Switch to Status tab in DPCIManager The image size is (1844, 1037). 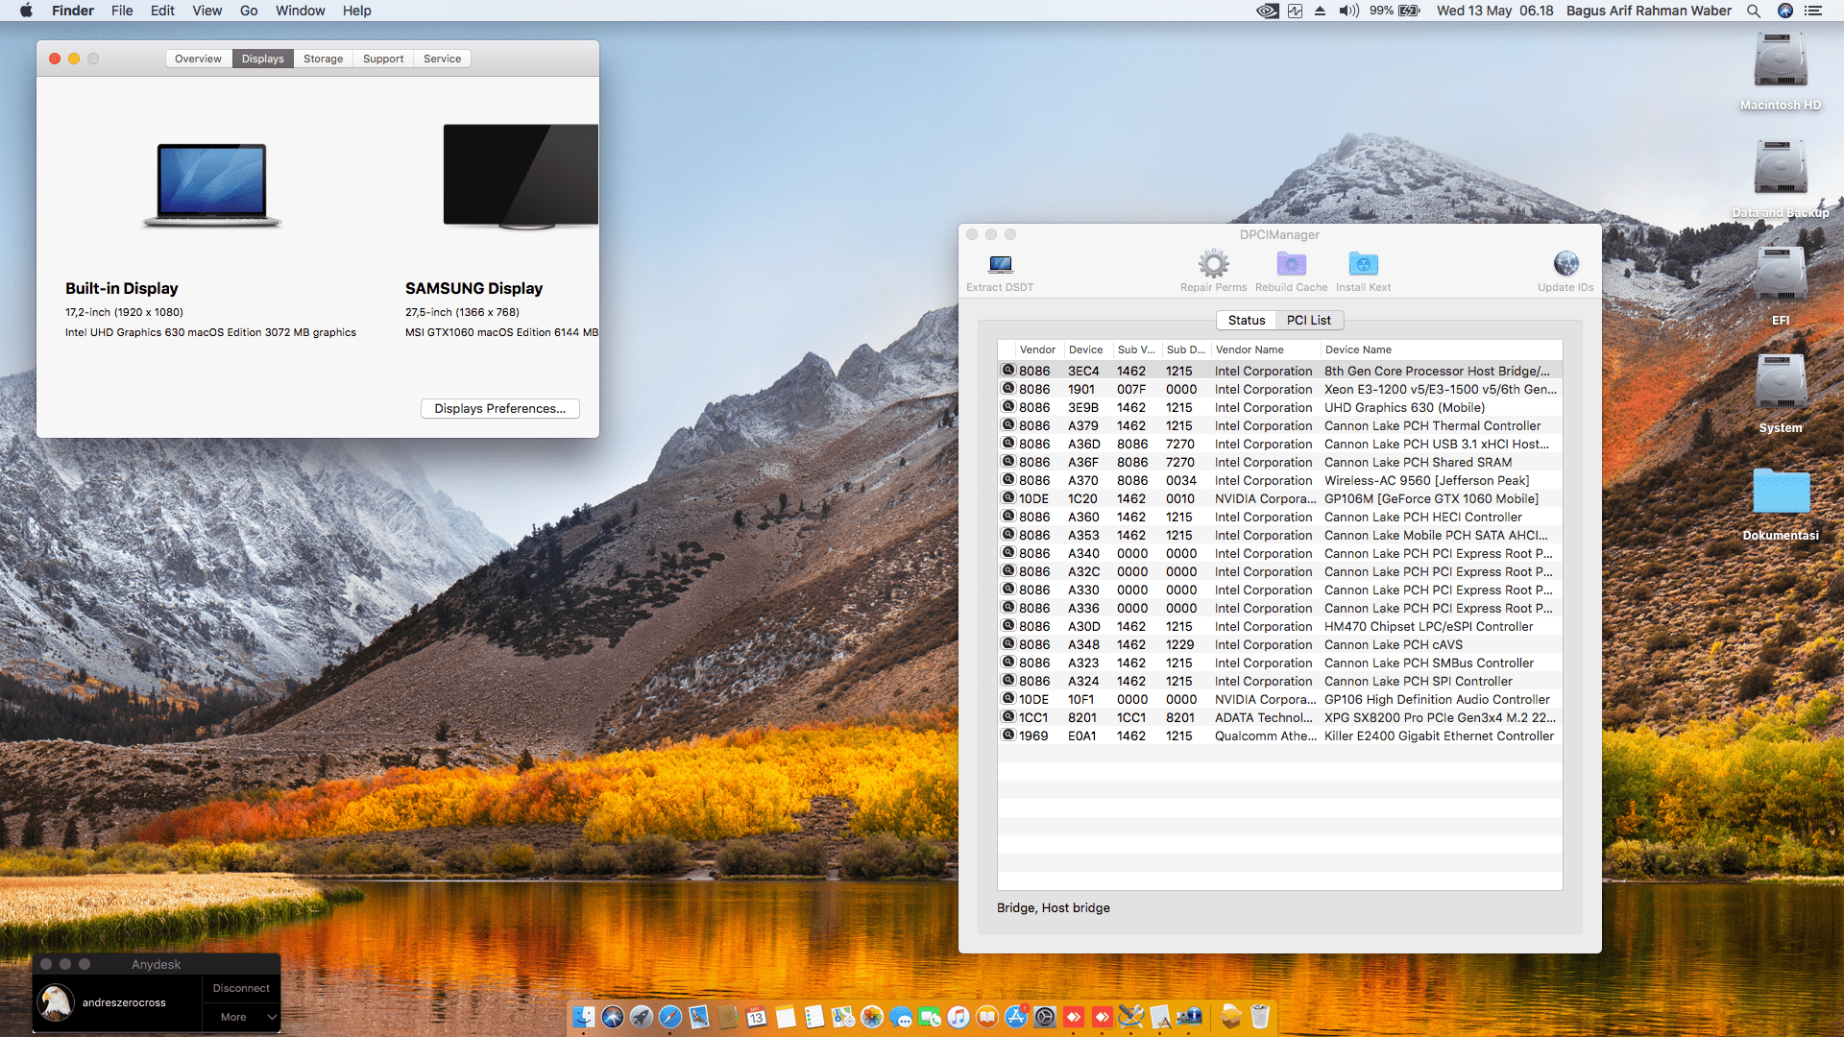pos(1247,320)
